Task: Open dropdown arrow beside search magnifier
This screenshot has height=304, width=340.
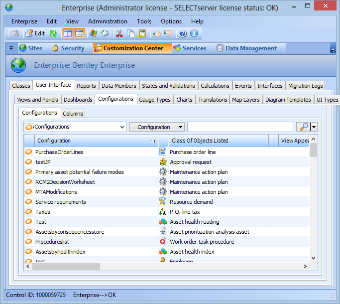Action: 314,127
